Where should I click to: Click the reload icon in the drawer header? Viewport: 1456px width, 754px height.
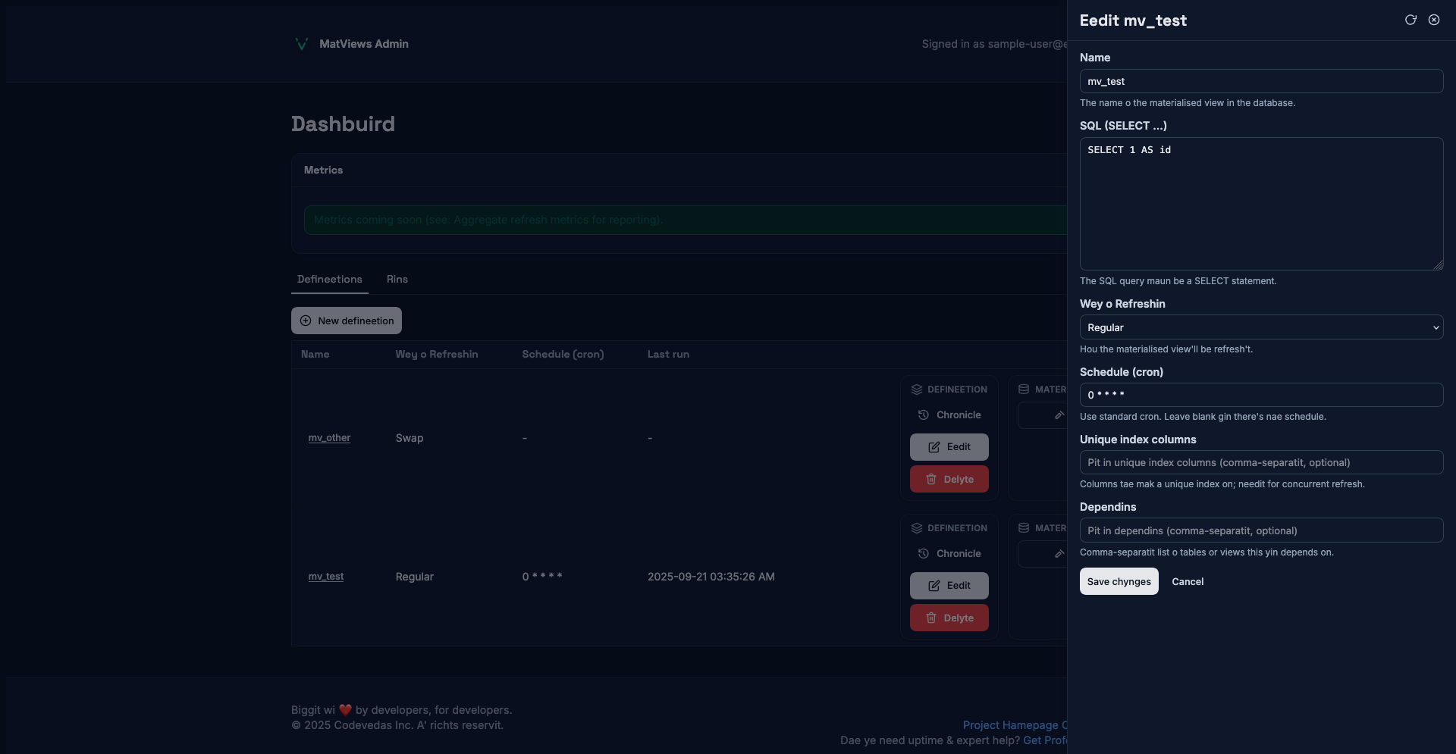coord(1410,20)
